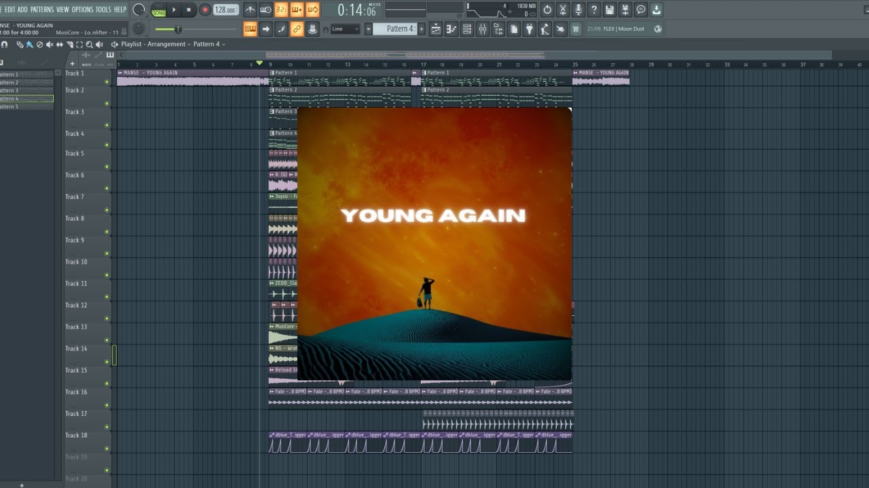Select the Delete tool in Playlist
The image size is (869, 488).
(x=39, y=44)
